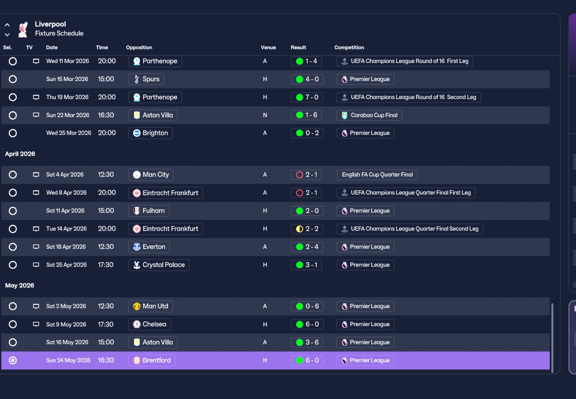576x399 pixels.
Task: Click the Liverpool club name heading
Action: click(50, 24)
